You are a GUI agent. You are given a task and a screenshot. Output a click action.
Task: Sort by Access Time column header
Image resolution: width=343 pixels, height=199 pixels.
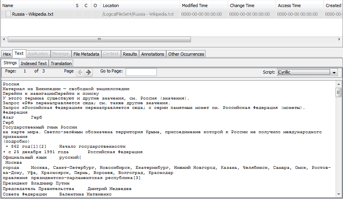coord(299,5)
